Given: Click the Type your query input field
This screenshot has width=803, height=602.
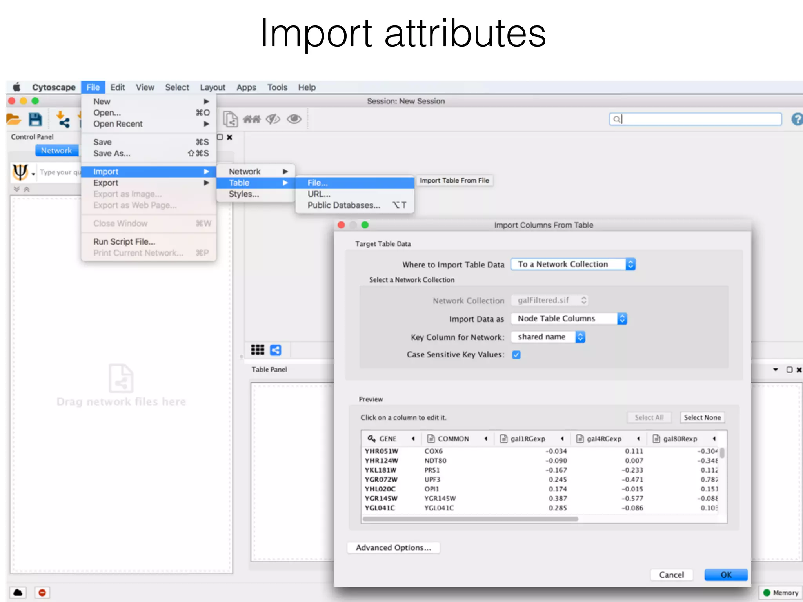Looking at the screenshot, I should [x=60, y=172].
